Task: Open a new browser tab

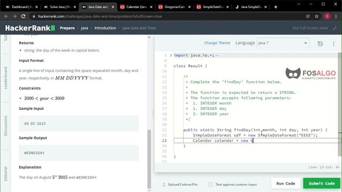Action: [x=276, y=7]
